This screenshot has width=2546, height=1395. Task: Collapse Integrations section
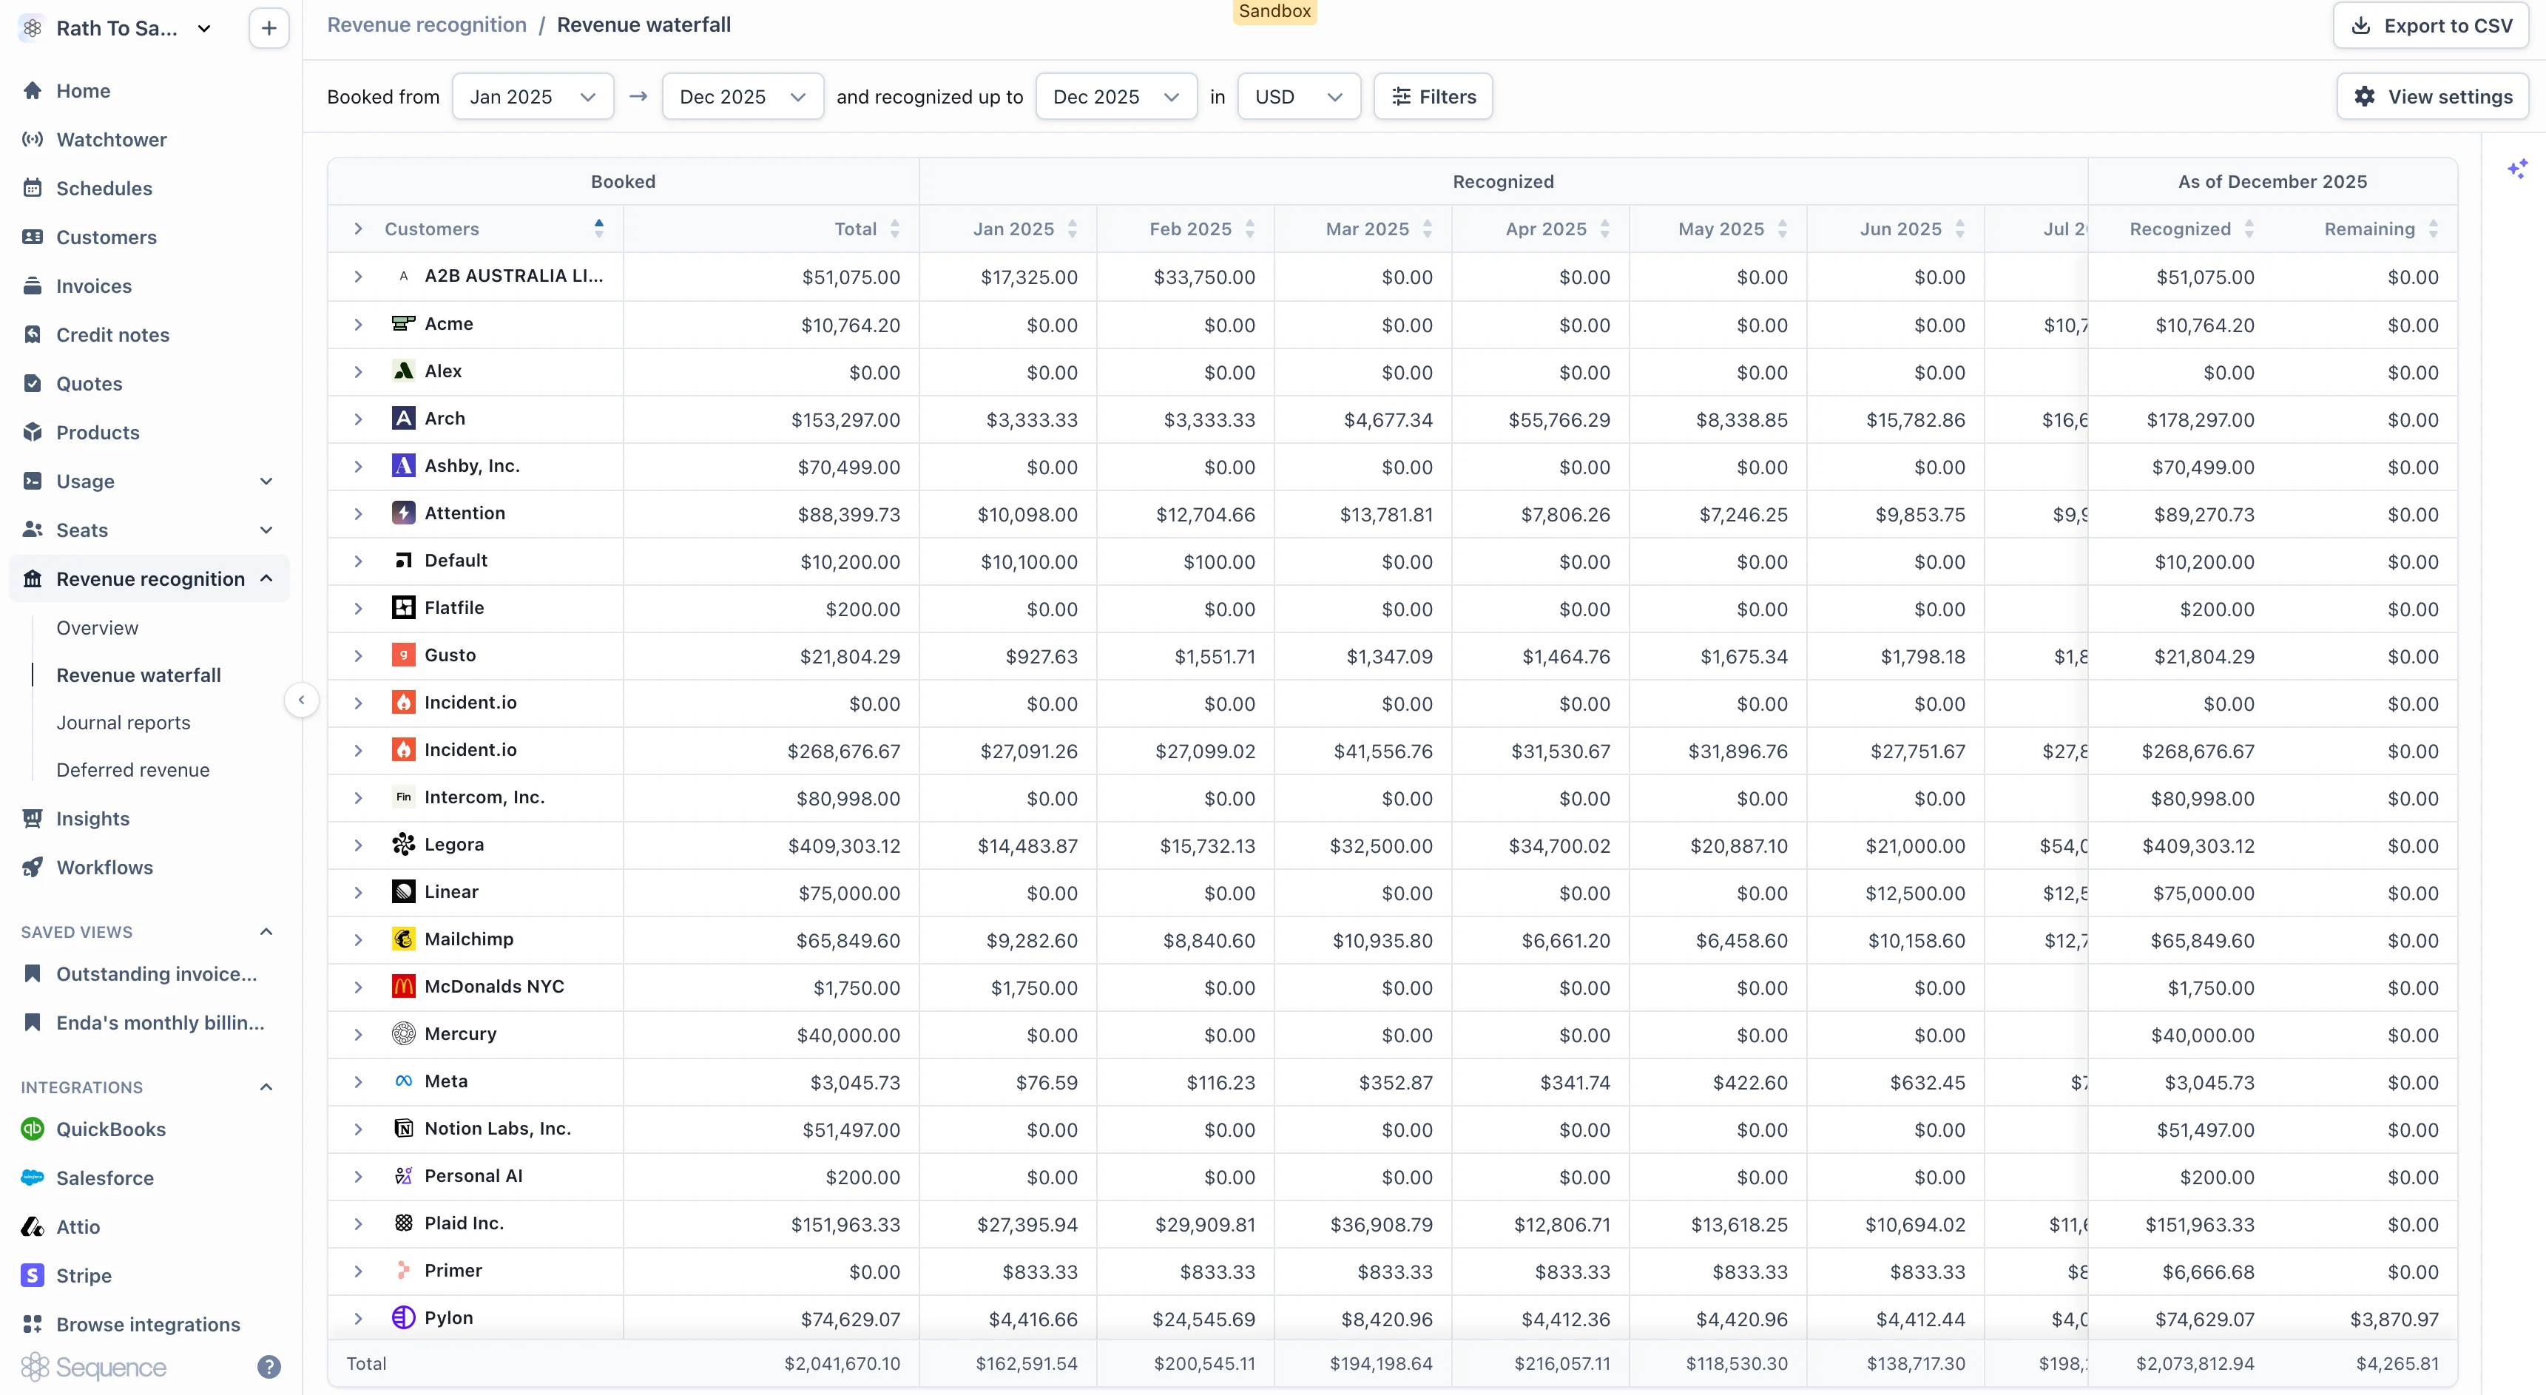(265, 1087)
